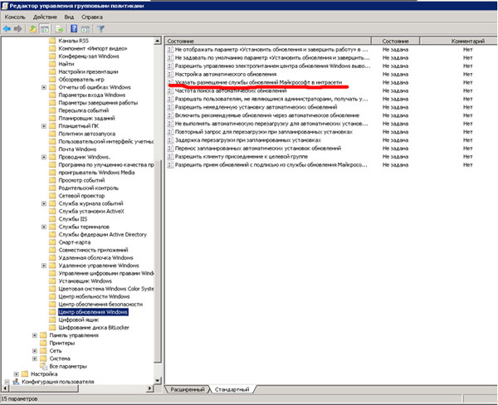Click the Forward arrow toolbar icon
Image resolution: width=498 pixels, height=405 pixels.
click(19, 28)
